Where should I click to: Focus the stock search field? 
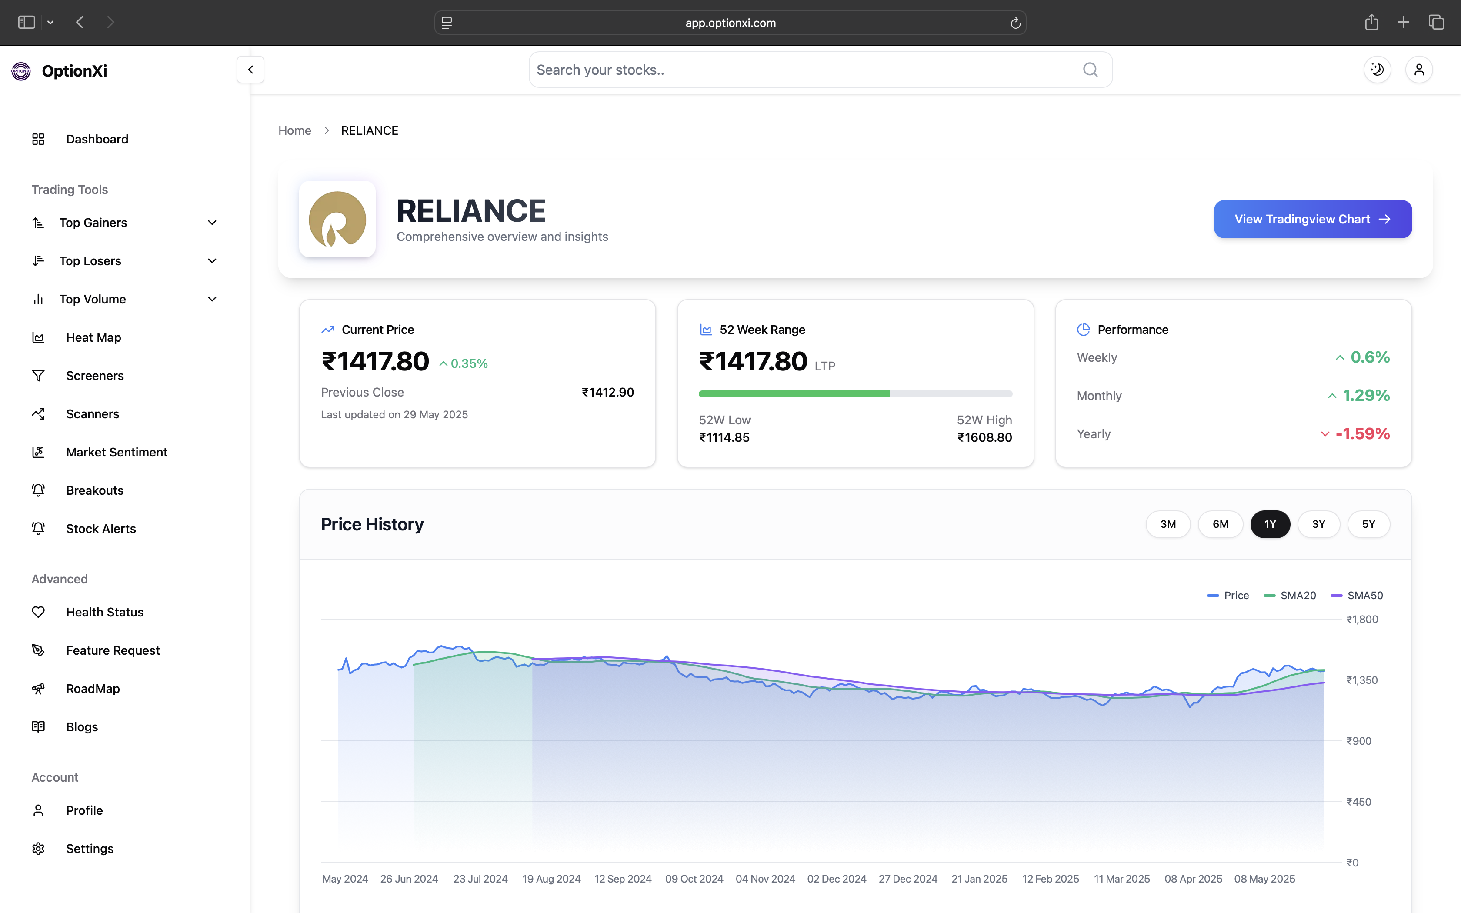[803, 70]
